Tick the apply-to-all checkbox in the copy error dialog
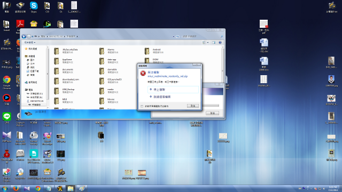This screenshot has height=192, width=342. pyautogui.click(x=142, y=106)
